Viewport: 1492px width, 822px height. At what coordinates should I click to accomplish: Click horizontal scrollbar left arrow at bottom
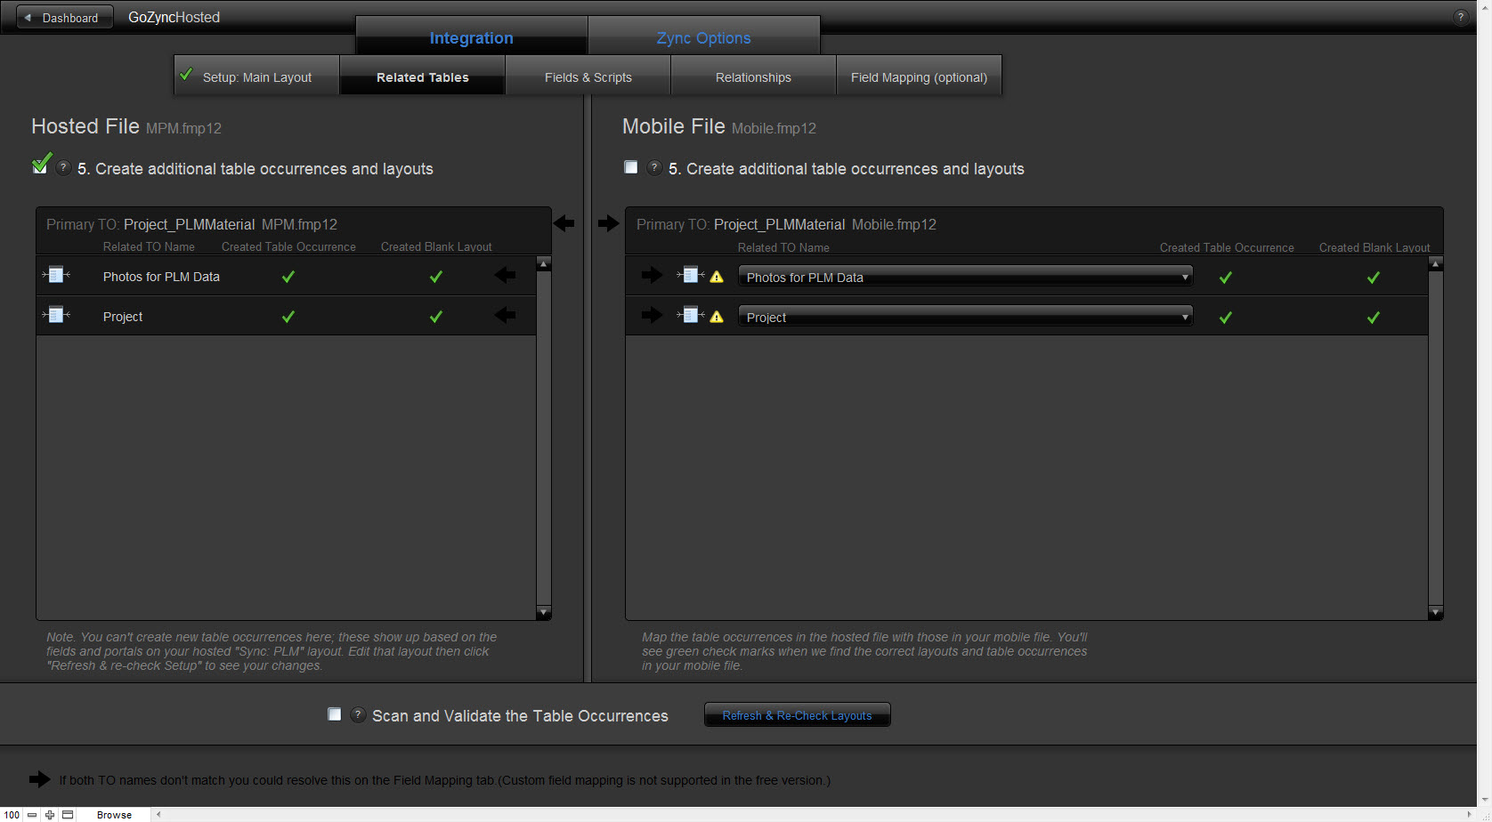pyautogui.click(x=158, y=815)
